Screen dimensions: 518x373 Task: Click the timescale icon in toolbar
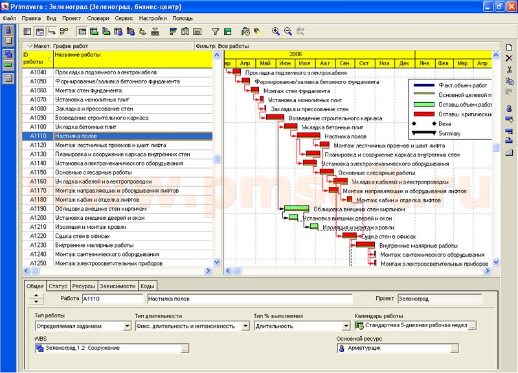point(197,32)
